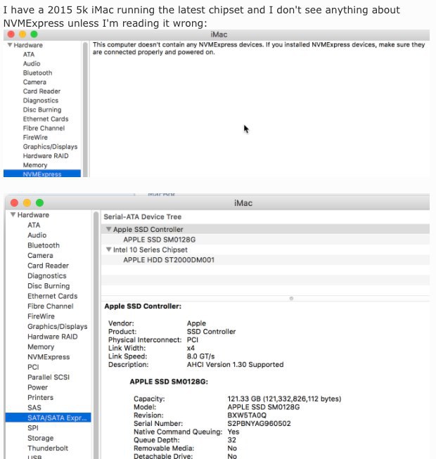The image size is (436, 459).
Task: Select Hardware RAID in lower window sidebar
Action: click(53, 337)
